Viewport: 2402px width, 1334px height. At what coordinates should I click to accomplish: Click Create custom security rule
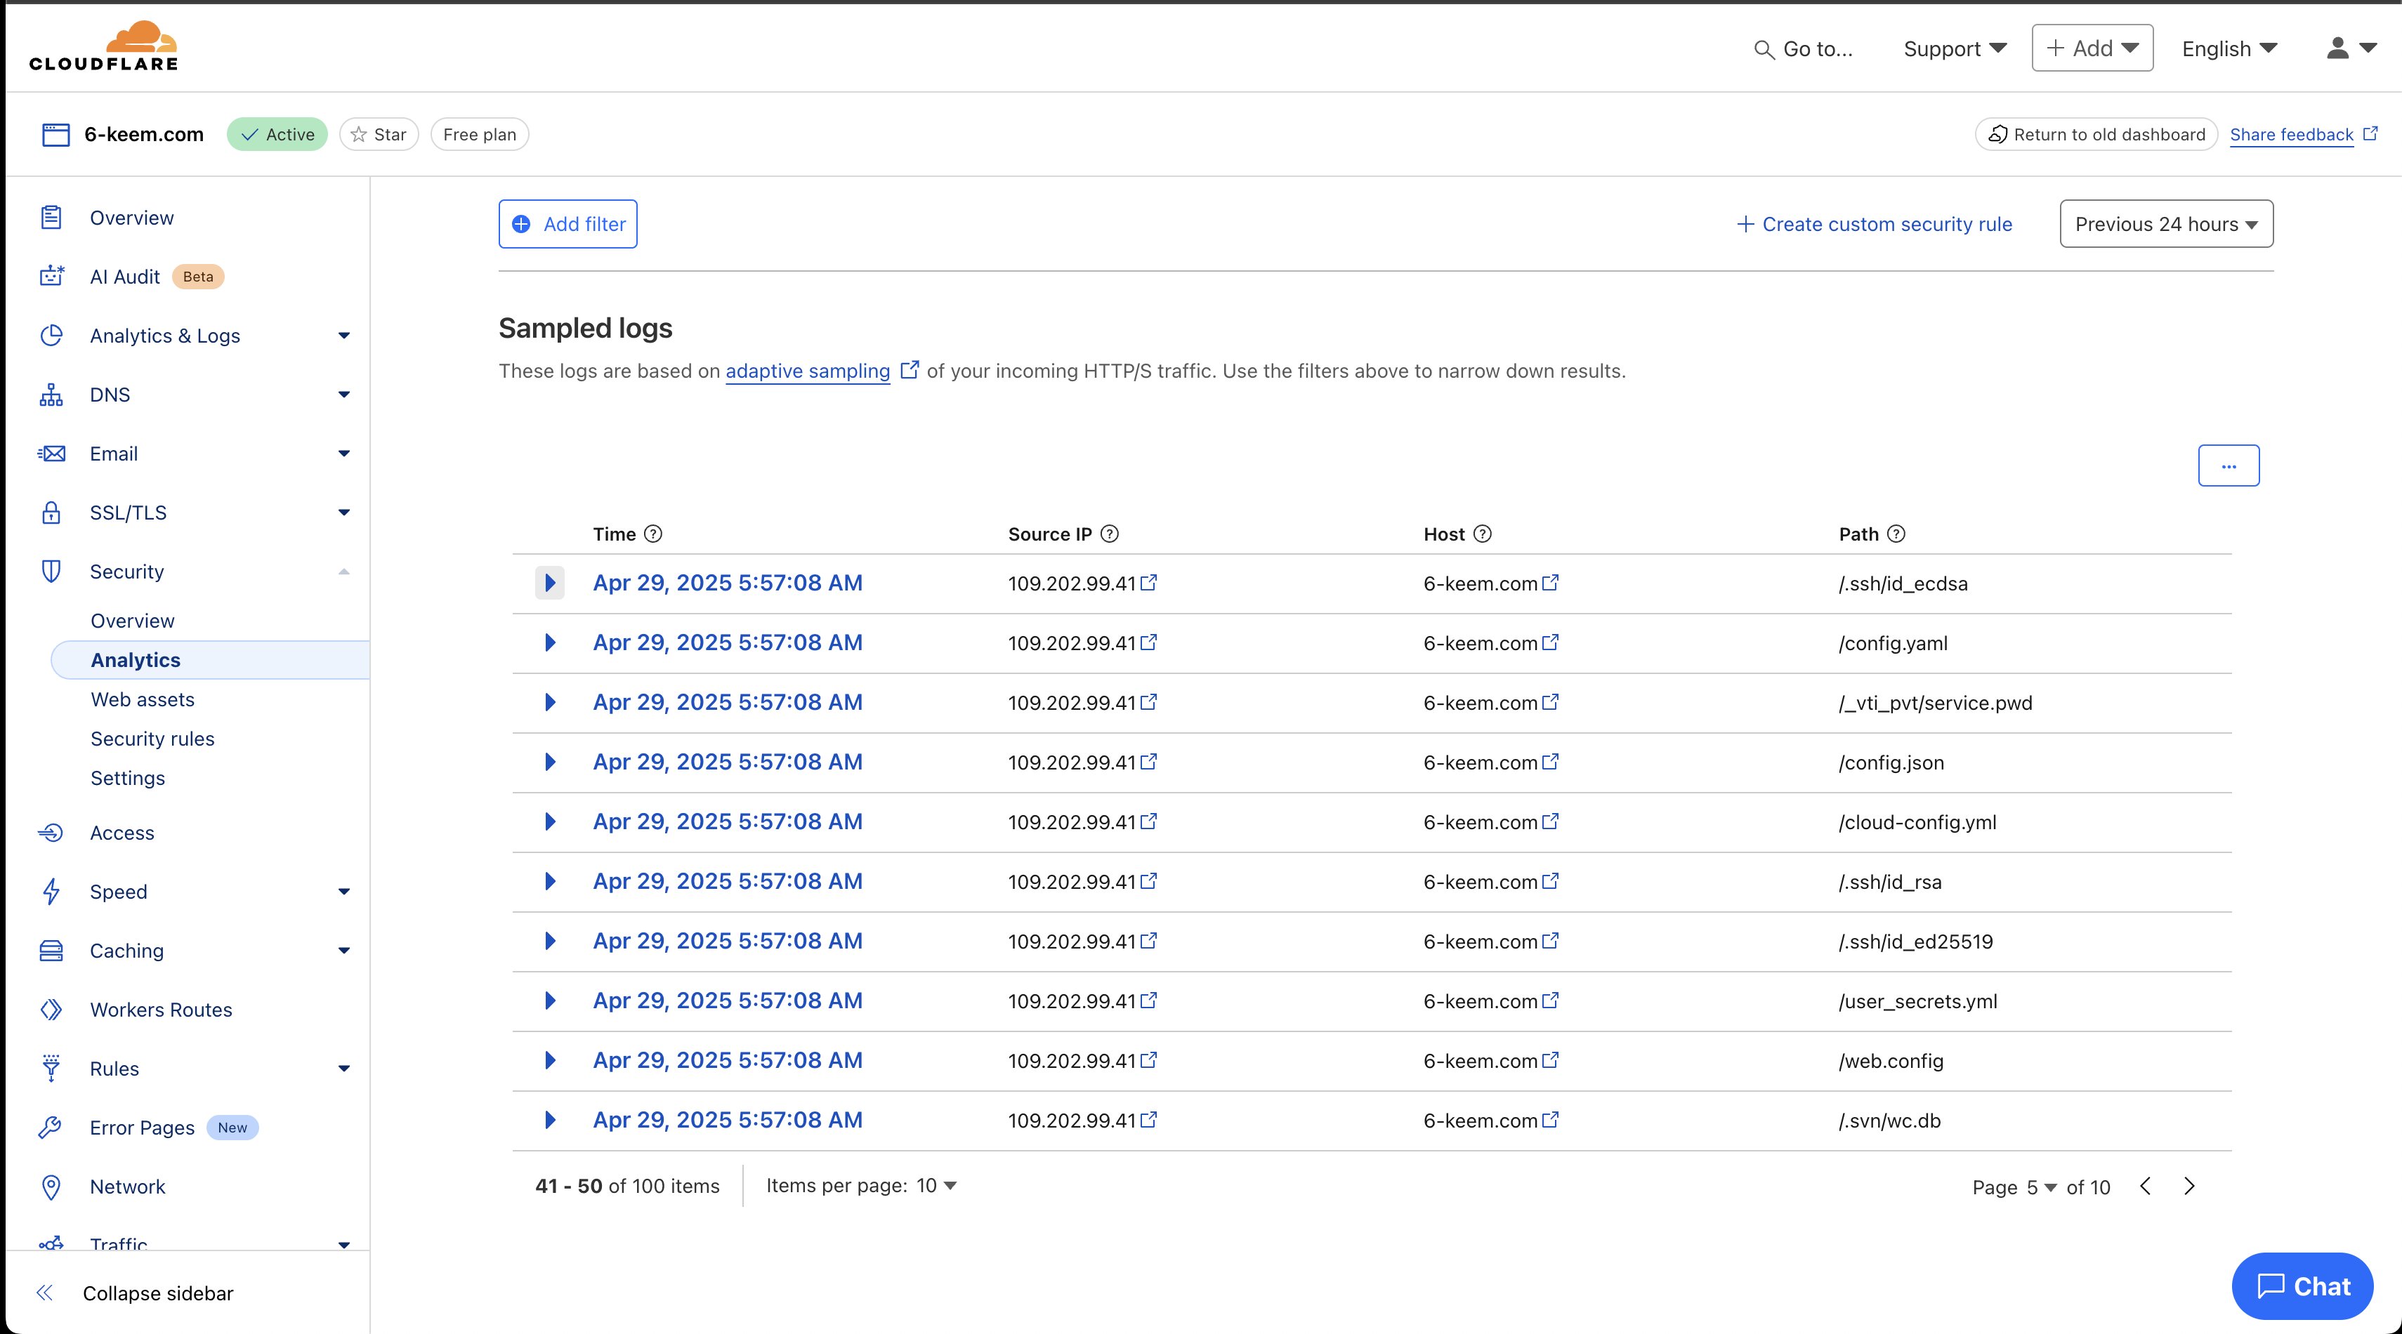click(x=1875, y=224)
